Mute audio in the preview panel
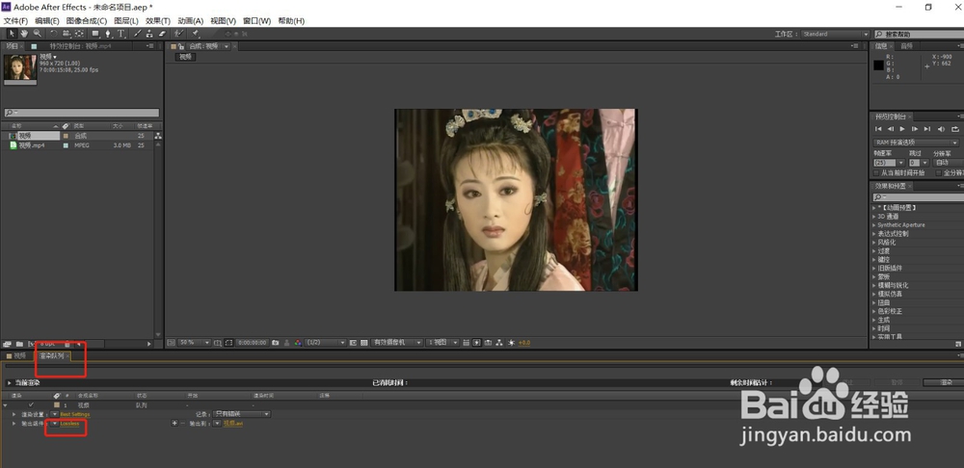 tap(941, 129)
